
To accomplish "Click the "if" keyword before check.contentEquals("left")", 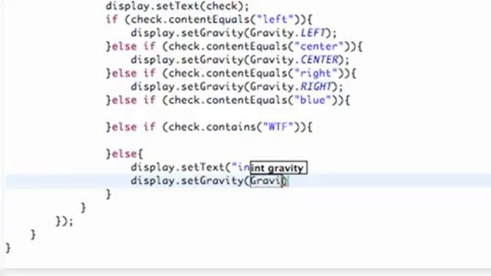I will click(x=112, y=19).
